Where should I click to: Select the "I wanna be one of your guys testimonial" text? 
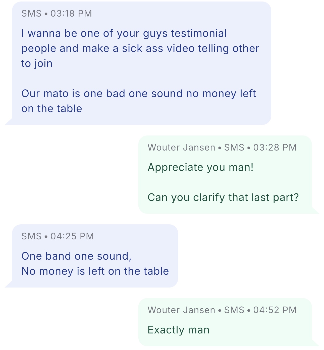pyautogui.click(x=124, y=33)
